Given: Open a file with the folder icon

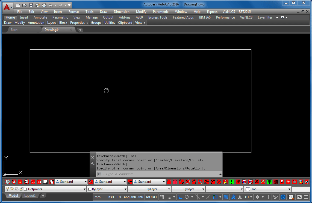Looking at the screenshot, I should [x=25, y=5].
